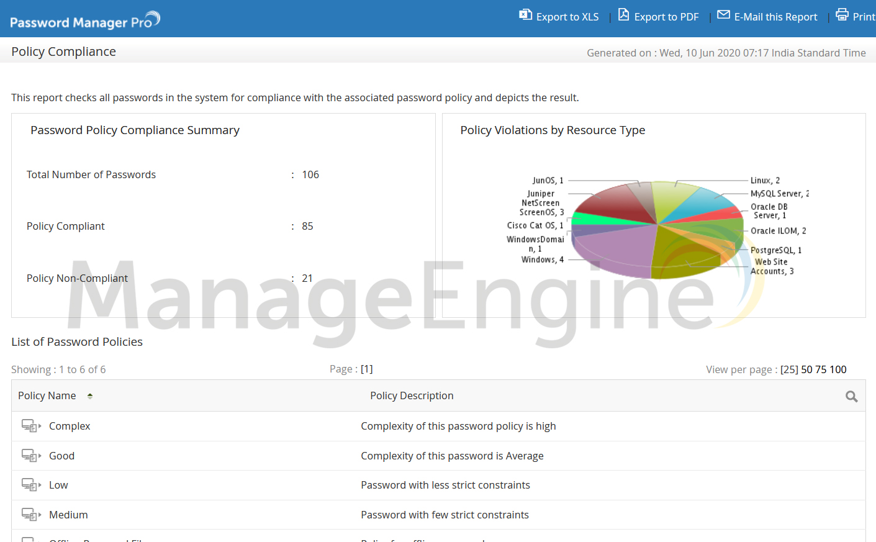Click the Policy Name column header

pos(47,395)
